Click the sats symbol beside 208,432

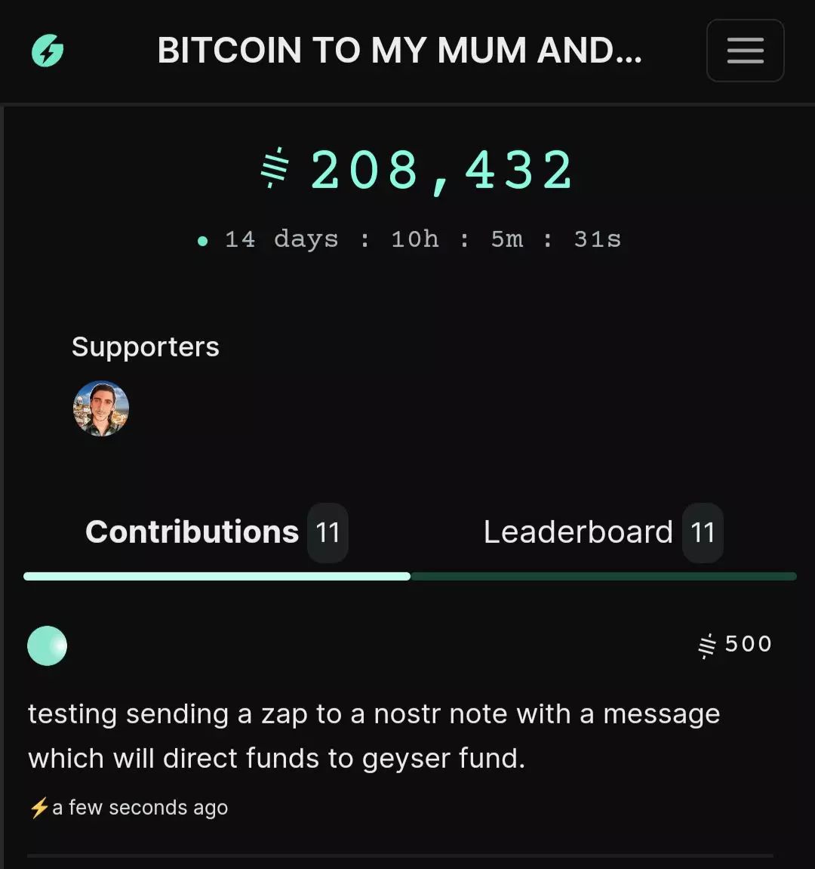(x=275, y=168)
